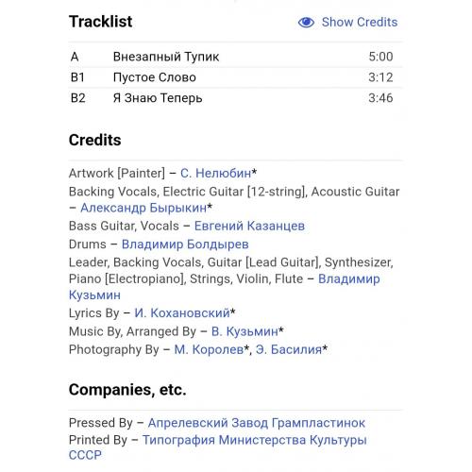Screen dimensions: 472x472
Task: Click the Tracklist section heading
Action: click(101, 22)
